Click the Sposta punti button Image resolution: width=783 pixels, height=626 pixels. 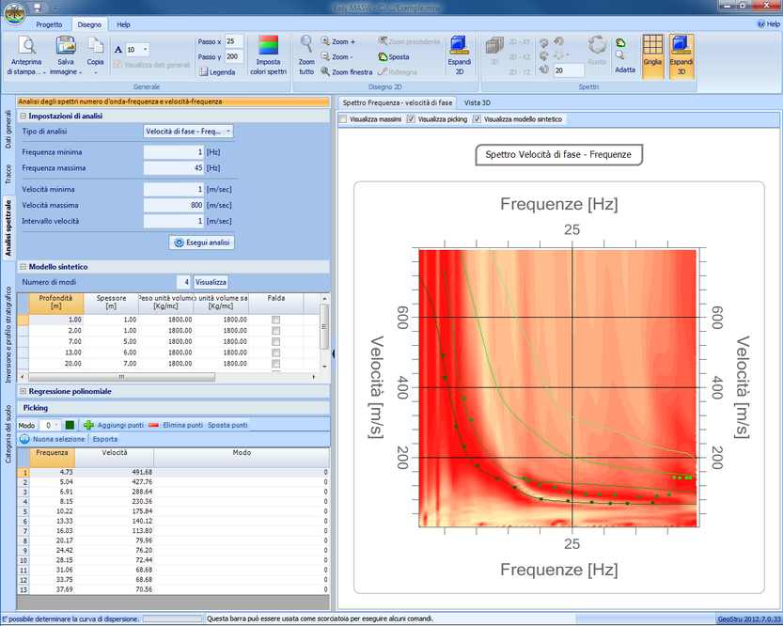coord(227,425)
